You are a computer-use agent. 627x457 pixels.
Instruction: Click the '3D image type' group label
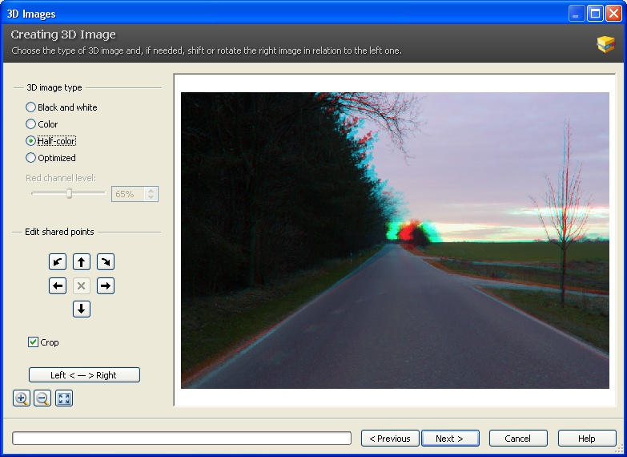pos(54,87)
